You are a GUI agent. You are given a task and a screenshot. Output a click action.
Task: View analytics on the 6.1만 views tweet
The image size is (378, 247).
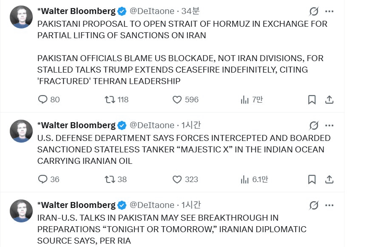244,180
